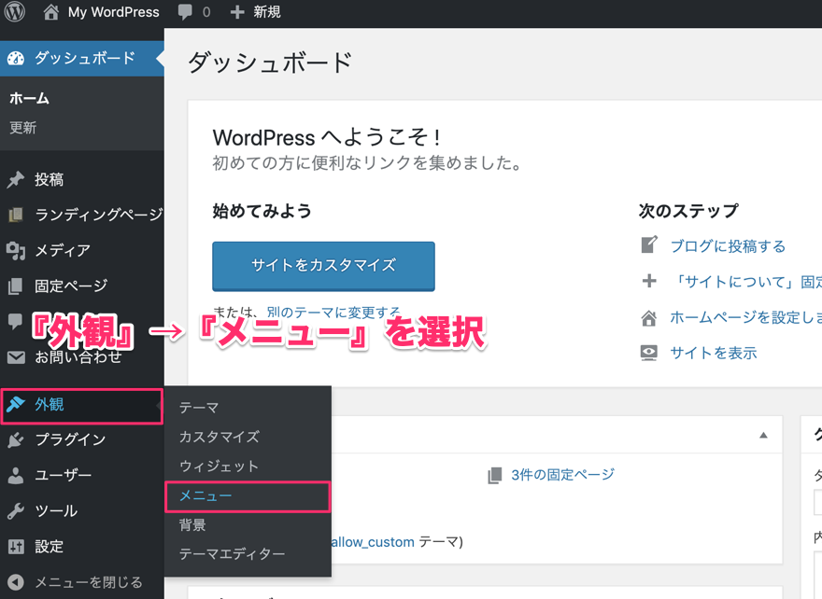The height and width of the screenshot is (599, 822).
Task: Expand the 外観 appearance menu
Action: click(x=50, y=405)
